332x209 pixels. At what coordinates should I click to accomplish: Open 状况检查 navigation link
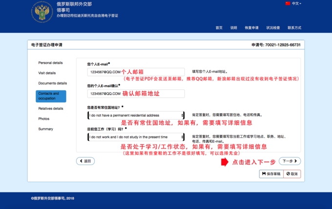[273, 28]
